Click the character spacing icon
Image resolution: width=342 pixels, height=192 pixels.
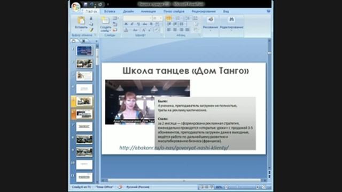pos(157,24)
